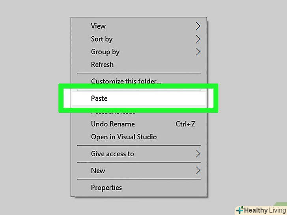Viewport: 287px width, 215px height.
Task: Select the View menu entry
Action: coord(98,26)
